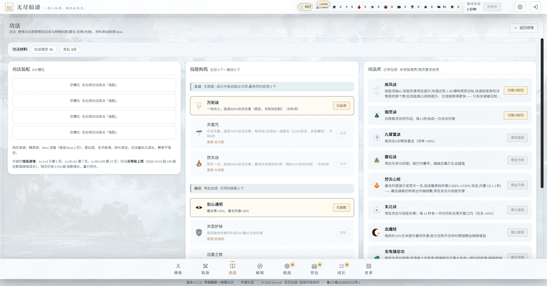Click the 九霄雷诀 lightning icon

pyautogui.click(x=377, y=138)
